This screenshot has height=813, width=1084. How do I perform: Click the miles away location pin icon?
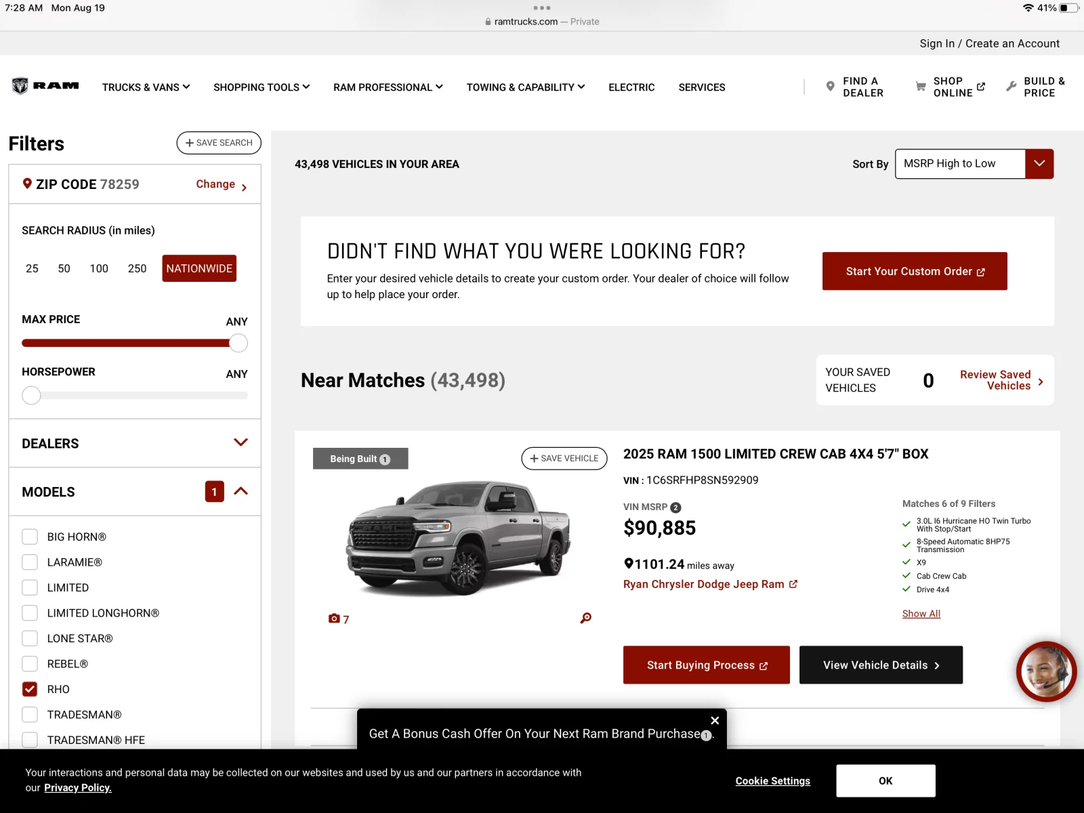pos(629,563)
